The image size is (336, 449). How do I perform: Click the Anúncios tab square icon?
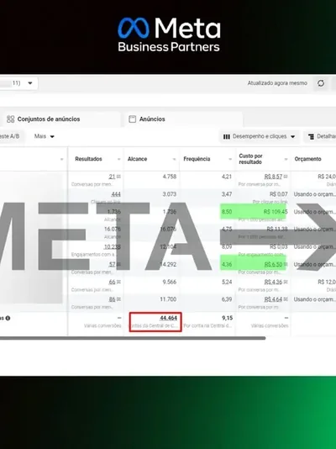[133, 119]
